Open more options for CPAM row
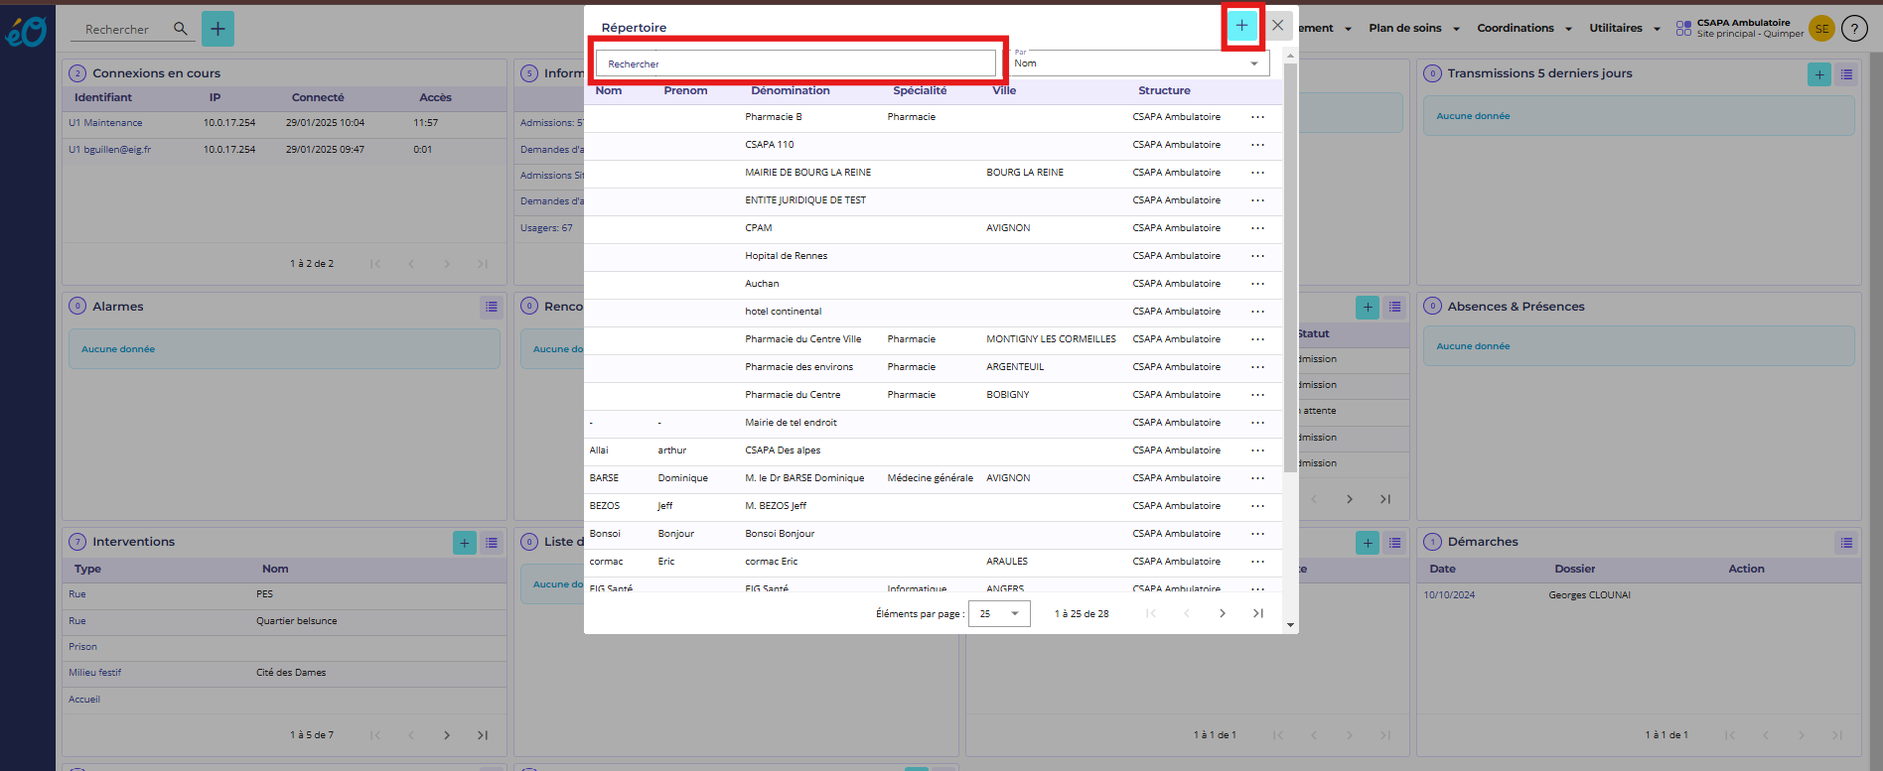 pyautogui.click(x=1257, y=228)
